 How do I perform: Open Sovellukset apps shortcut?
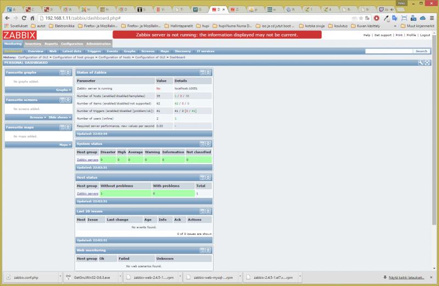[16, 26]
